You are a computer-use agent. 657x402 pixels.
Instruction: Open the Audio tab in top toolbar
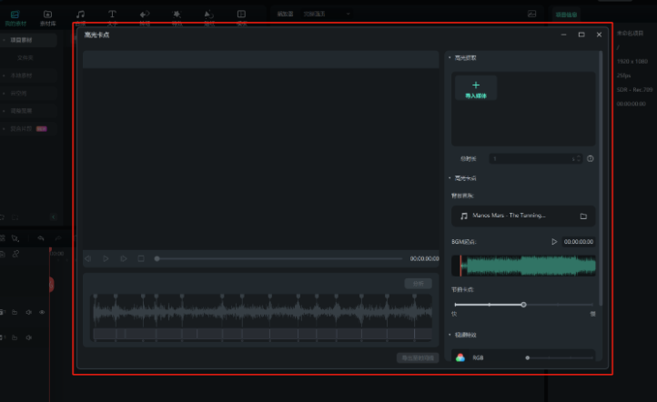(81, 15)
